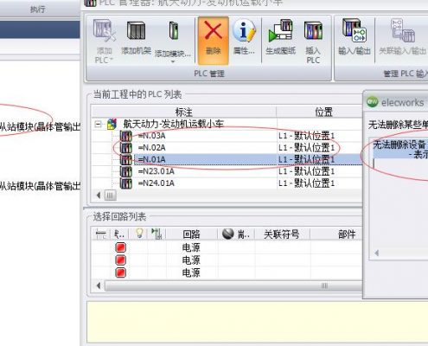Viewport: 428px width, 346px height.
Task: Select the =N23.01A PLC entry
Action: (x=156, y=171)
